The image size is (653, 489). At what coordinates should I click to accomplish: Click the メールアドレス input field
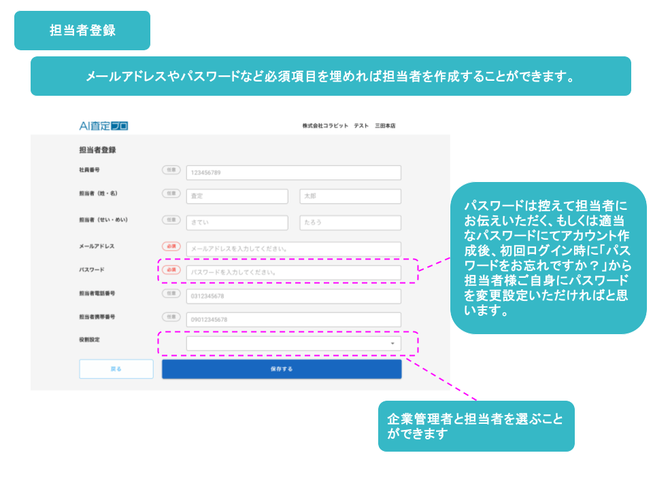click(294, 249)
